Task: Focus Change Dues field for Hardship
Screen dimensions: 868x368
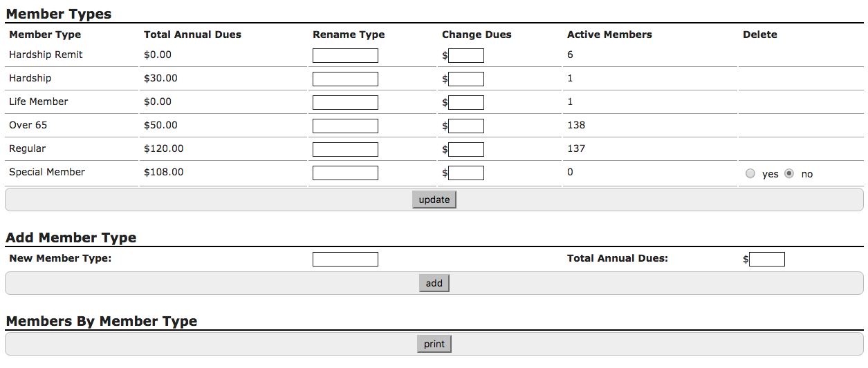Action: click(x=466, y=79)
